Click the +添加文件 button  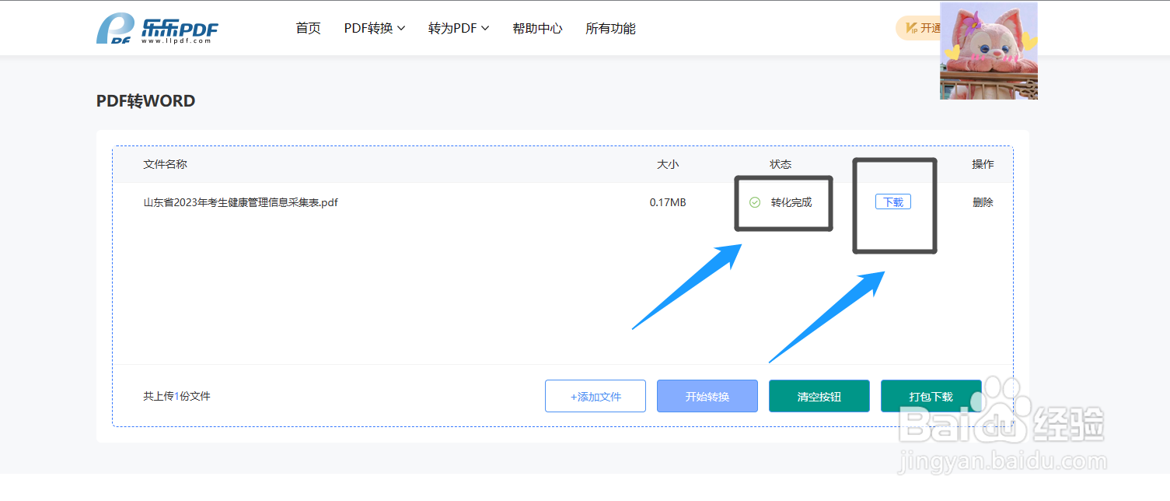click(x=595, y=396)
